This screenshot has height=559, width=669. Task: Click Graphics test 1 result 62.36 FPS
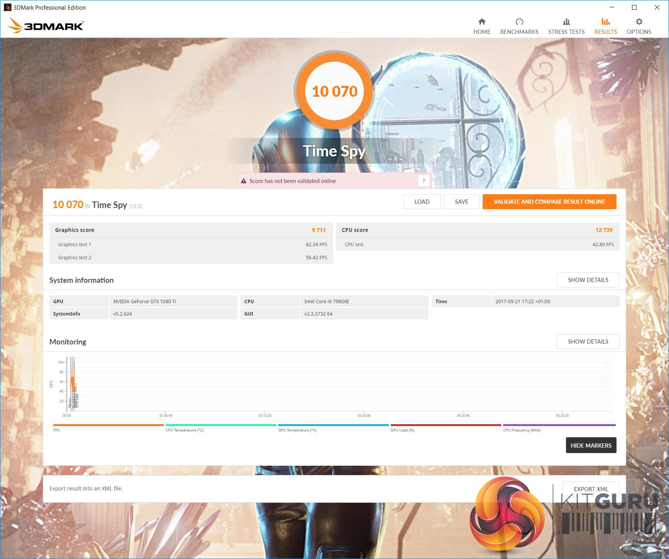tap(316, 245)
